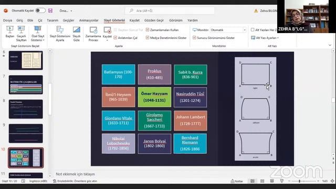Start slideshow from status bar icon

click(x=282, y=181)
